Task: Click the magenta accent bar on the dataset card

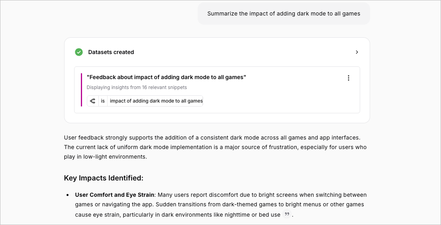Action: pos(82,90)
